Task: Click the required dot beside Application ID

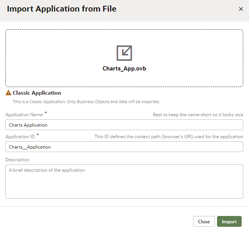Action: [x=38, y=134]
